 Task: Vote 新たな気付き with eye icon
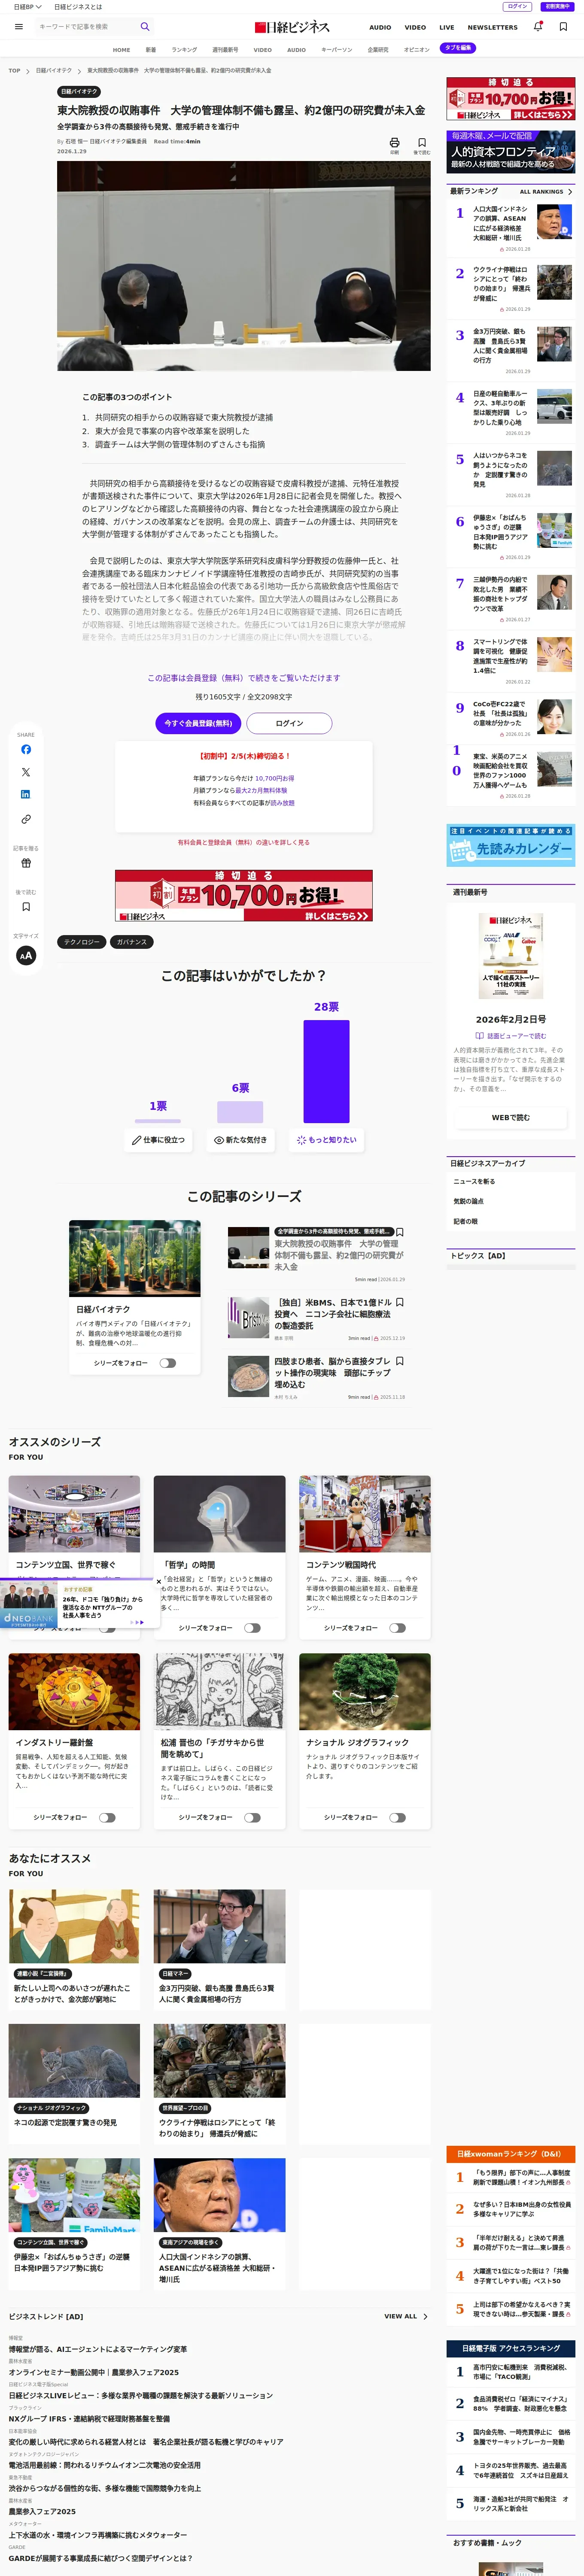240,1140
